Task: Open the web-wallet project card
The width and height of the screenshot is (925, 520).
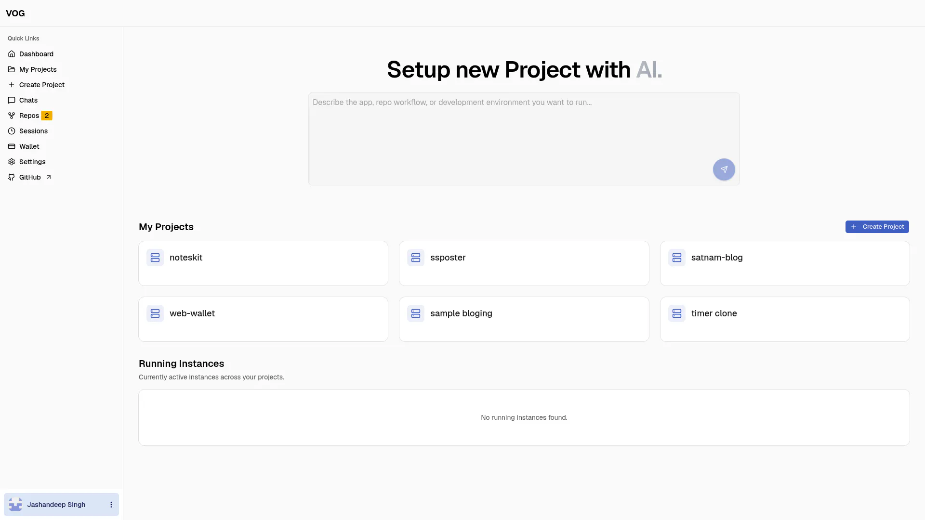Action: point(263,319)
